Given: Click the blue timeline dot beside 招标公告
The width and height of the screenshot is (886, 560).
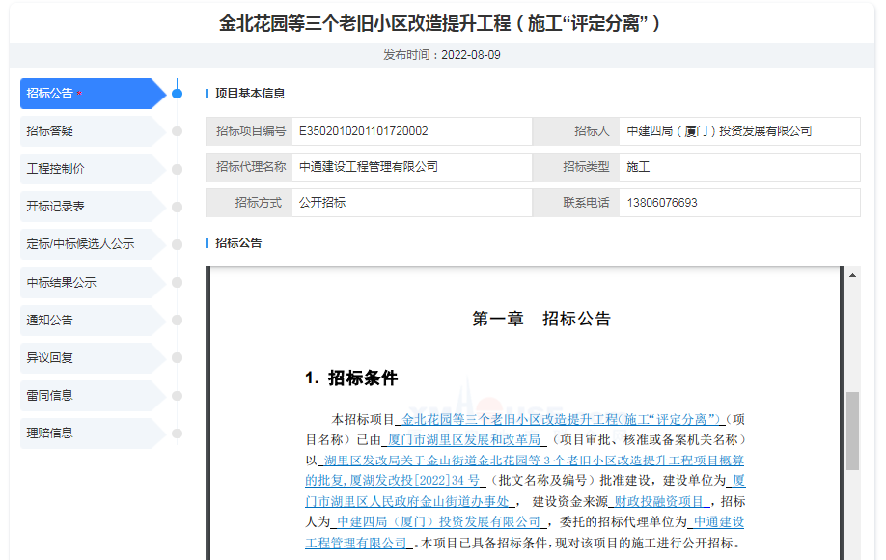Looking at the screenshot, I should (x=177, y=94).
